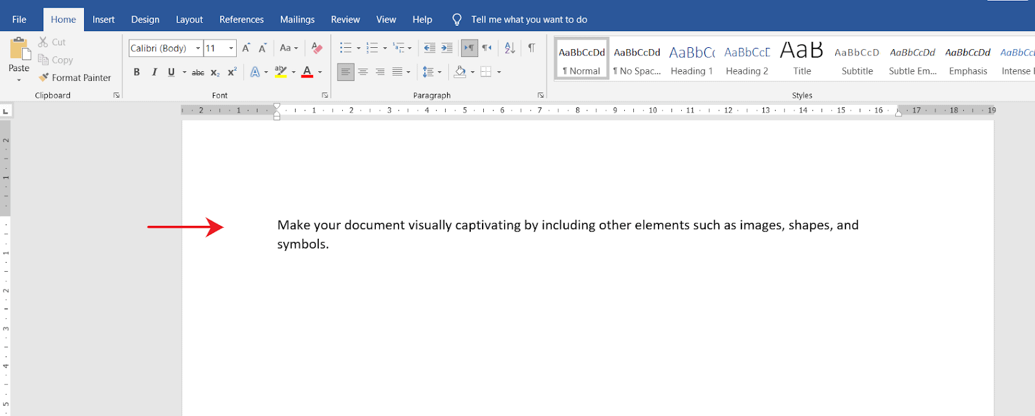
Task: Click the tab selector at ruler corner
Action: pos(6,111)
